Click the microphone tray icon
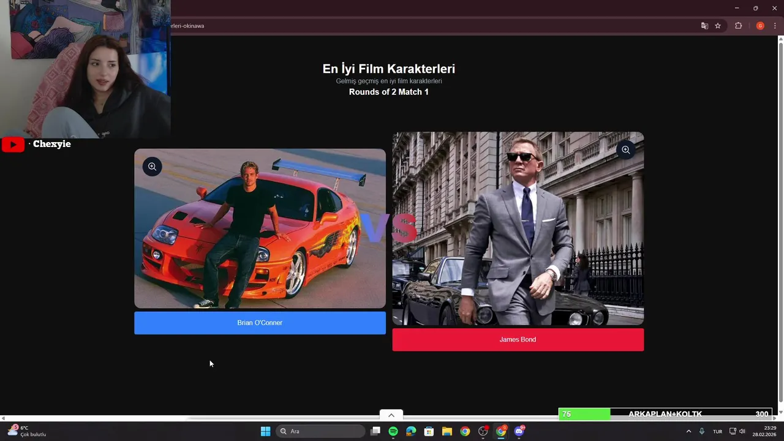 click(702, 431)
